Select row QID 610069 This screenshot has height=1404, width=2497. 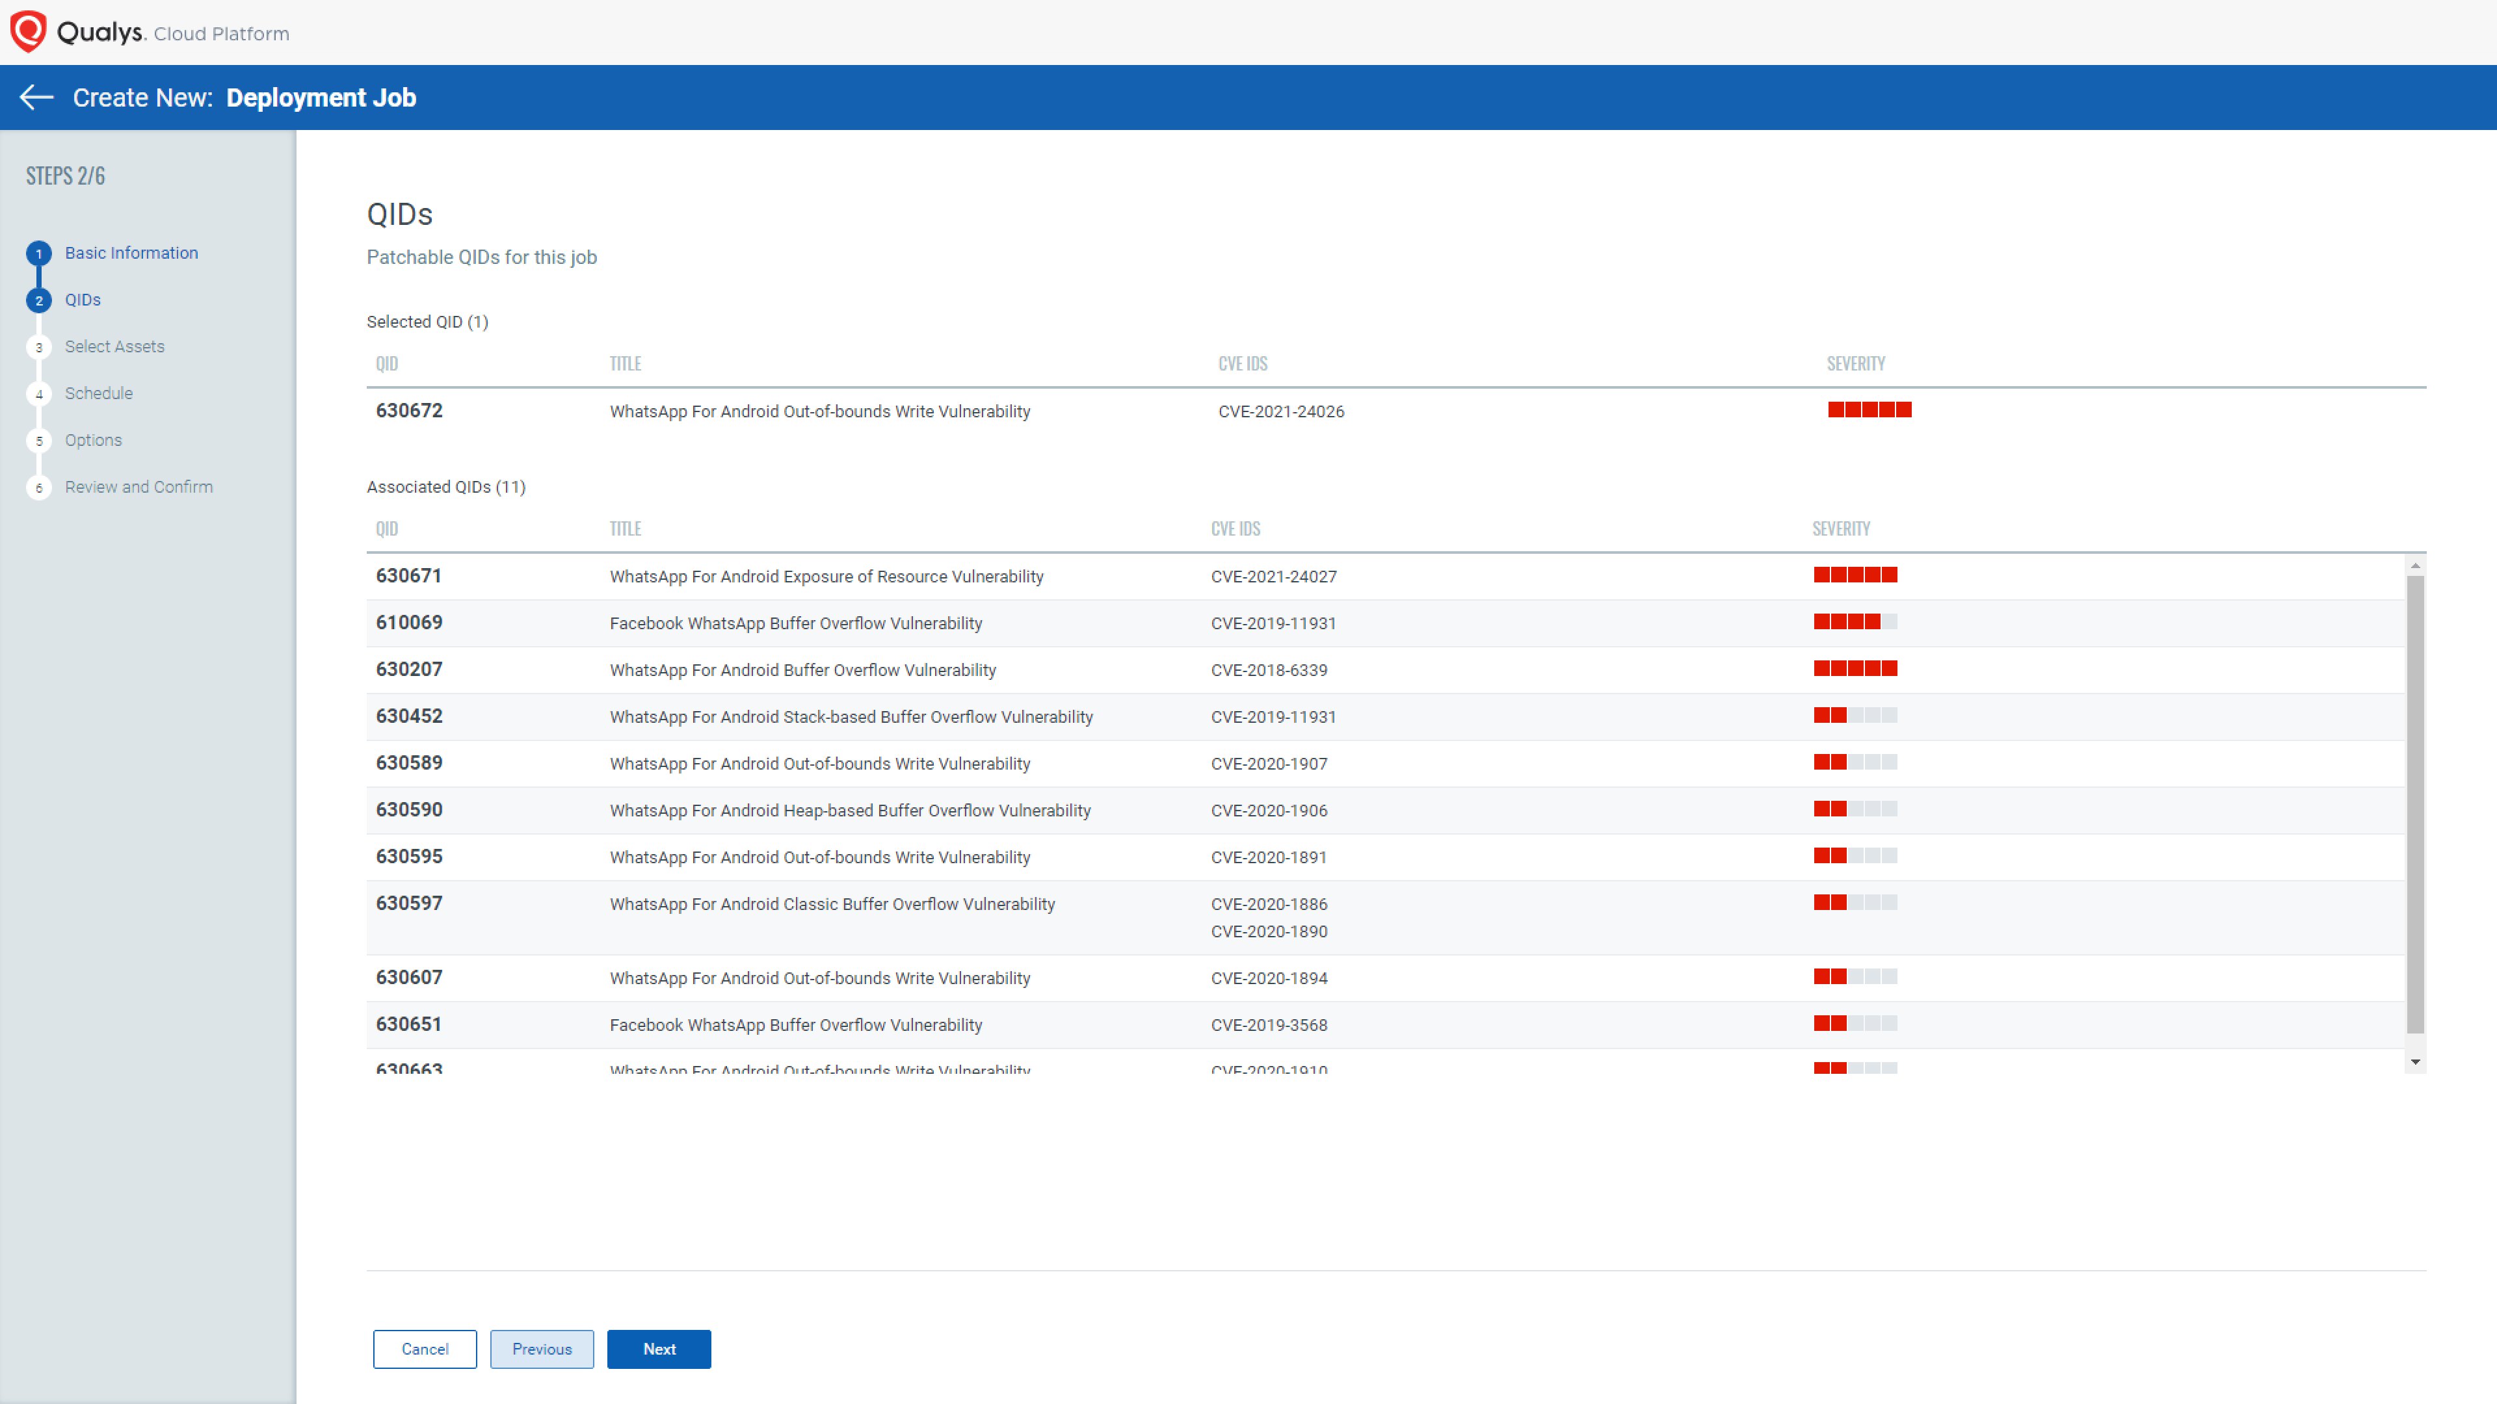click(x=1386, y=623)
